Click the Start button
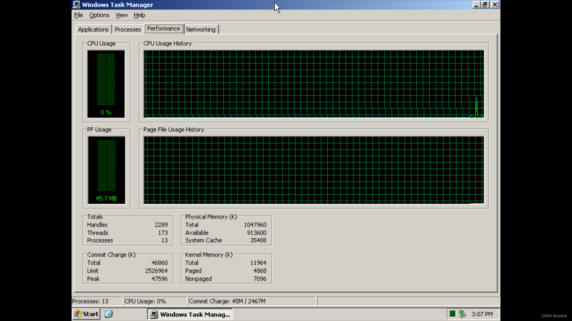Screen dimensions: 572x321 click(86, 314)
